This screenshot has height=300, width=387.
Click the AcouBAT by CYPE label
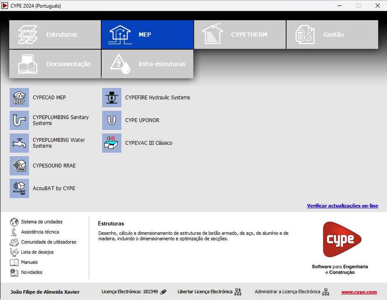point(54,189)
